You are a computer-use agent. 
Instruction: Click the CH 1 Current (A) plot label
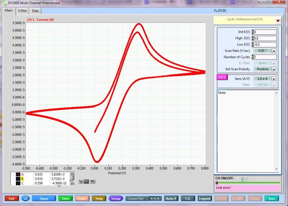tap(40, 20)
